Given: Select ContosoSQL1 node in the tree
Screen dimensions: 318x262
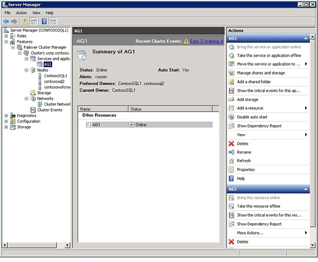Looking at the screenshot, I should coord(55,76).
